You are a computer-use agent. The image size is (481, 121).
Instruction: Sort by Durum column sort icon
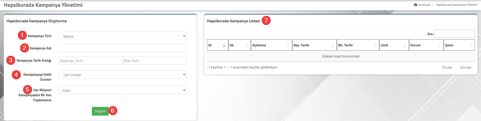click(x=439, y=45)
